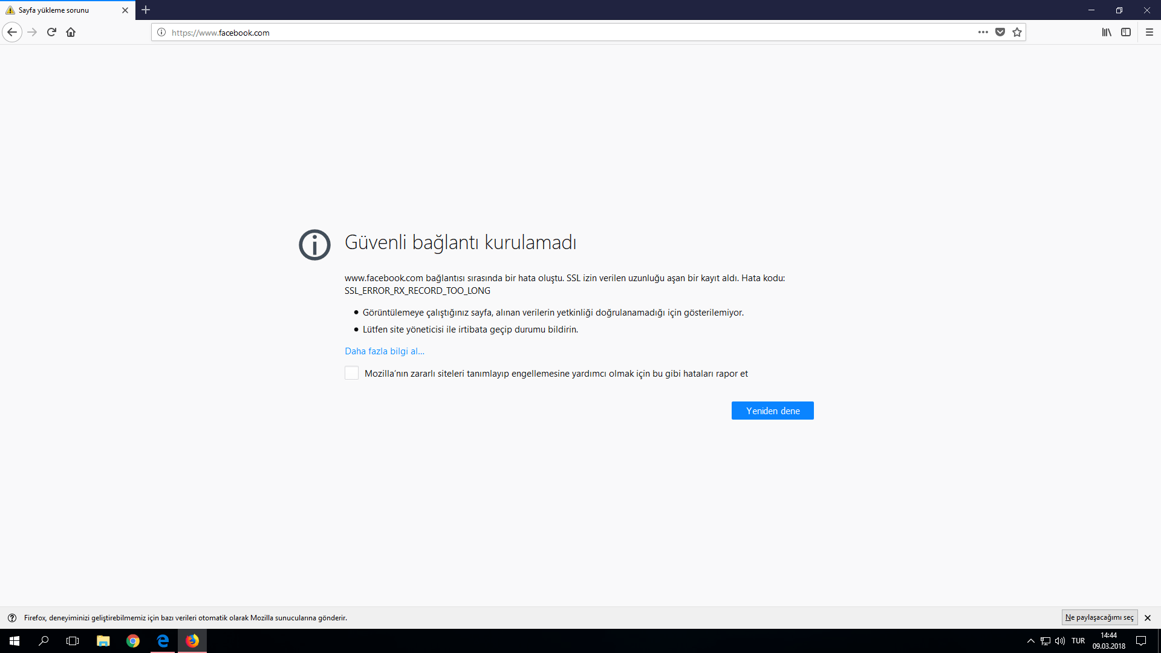1161x653 pixels.
Task: Show site information icon in address bar
Action: pos(161,32)
